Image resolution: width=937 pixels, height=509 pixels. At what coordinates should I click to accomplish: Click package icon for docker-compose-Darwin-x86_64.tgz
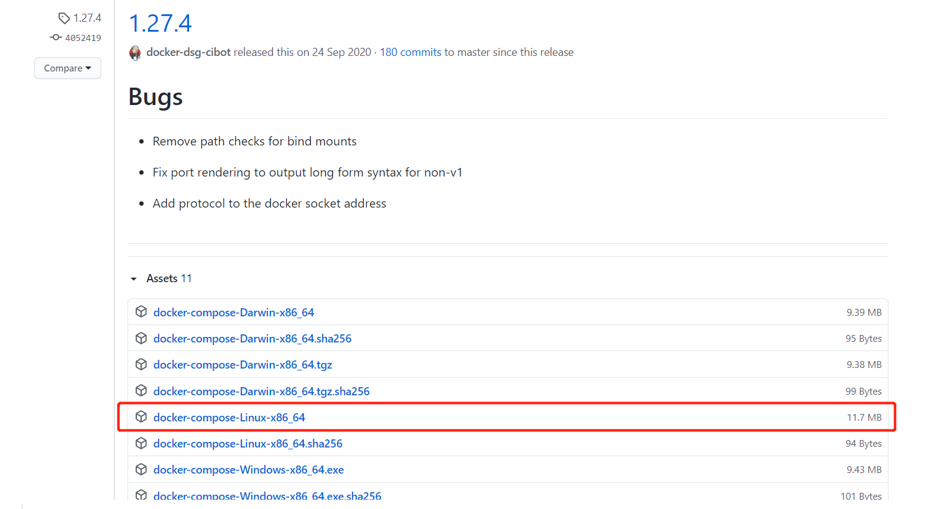click(141, 364)
